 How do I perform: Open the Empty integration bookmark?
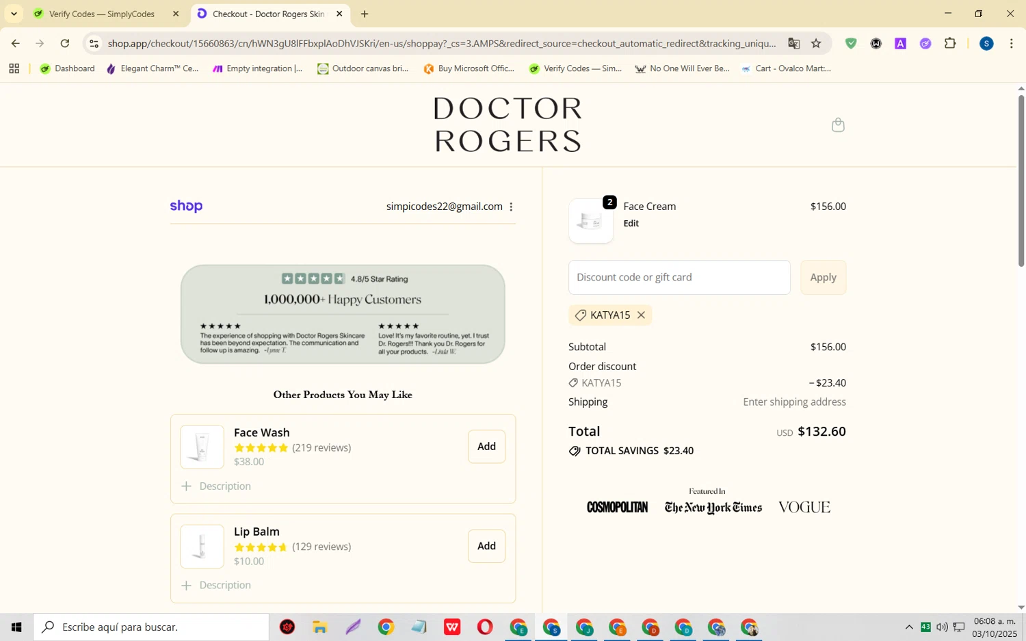click(257, 68)
